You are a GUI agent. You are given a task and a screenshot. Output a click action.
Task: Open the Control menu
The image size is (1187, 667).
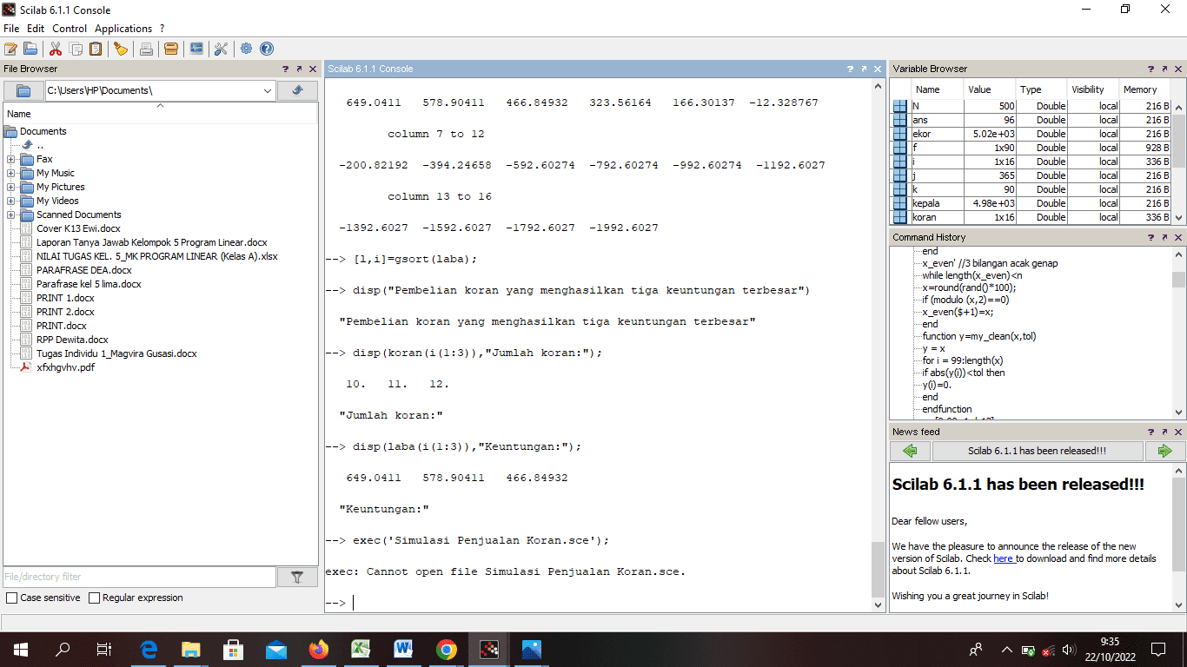pos(70,29)
